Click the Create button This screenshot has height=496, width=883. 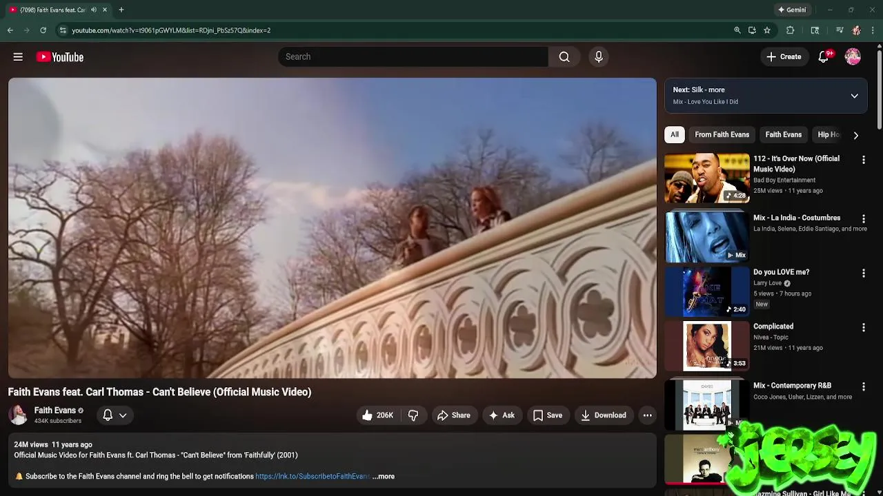coord(784,56)
